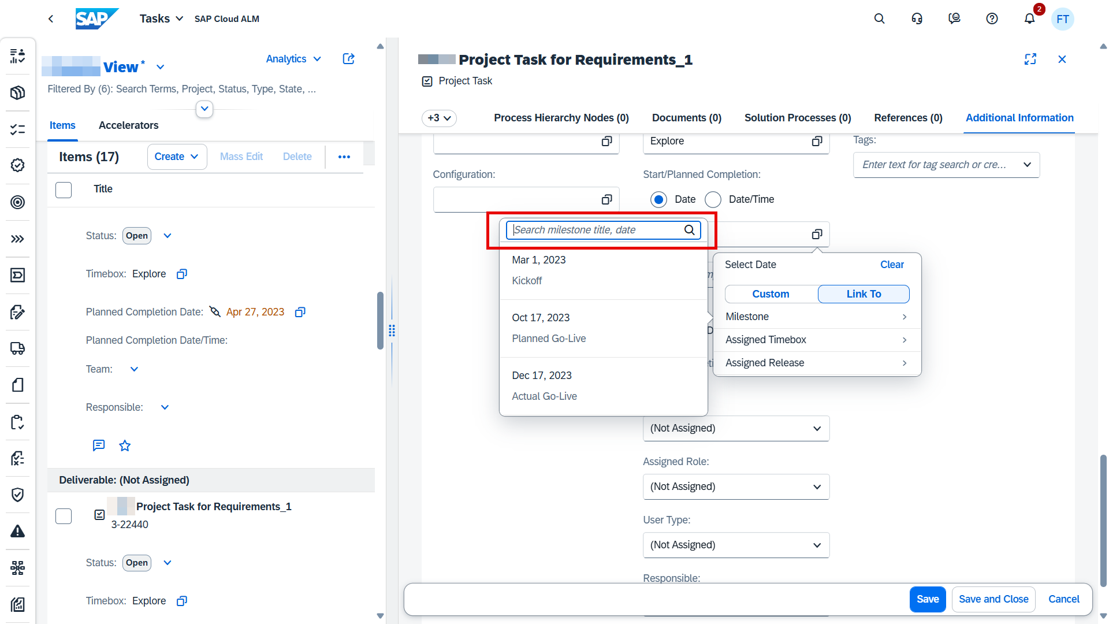Click the notifications bell icon

point(1029,19)
